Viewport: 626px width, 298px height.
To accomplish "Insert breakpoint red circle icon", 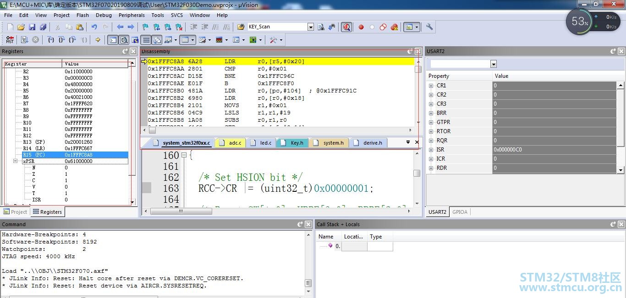I will (361, 27).
